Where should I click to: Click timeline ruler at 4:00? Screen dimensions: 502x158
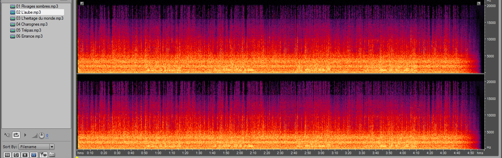403,153
